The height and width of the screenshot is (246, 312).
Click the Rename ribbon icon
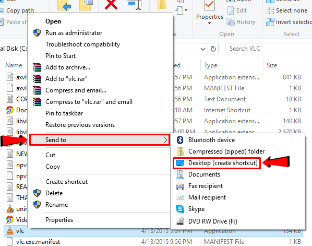[x=134, y=5]
